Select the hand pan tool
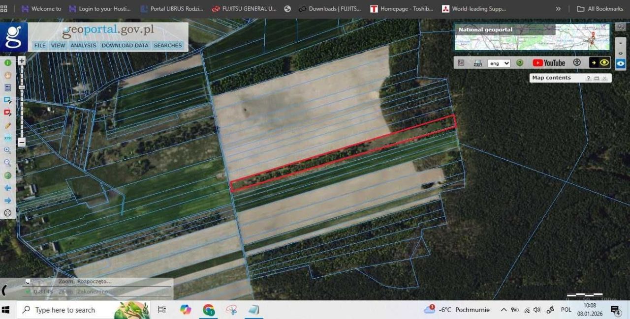 click(7, 75)
